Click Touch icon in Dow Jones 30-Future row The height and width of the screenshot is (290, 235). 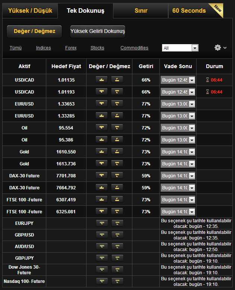(x=102, y=270)
